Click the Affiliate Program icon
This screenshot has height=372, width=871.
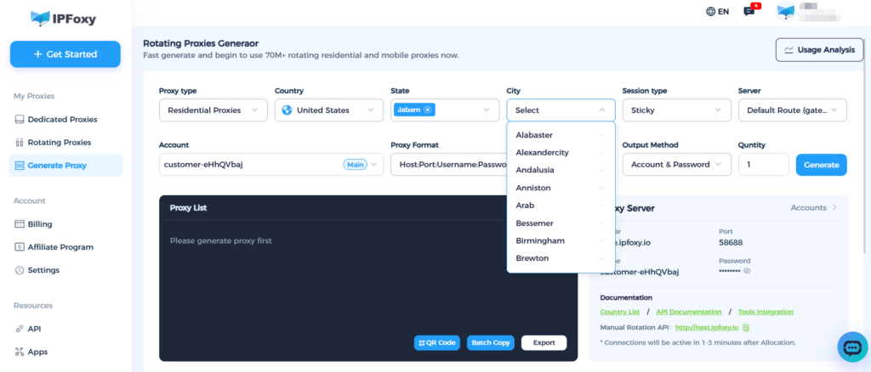[19, 247]
